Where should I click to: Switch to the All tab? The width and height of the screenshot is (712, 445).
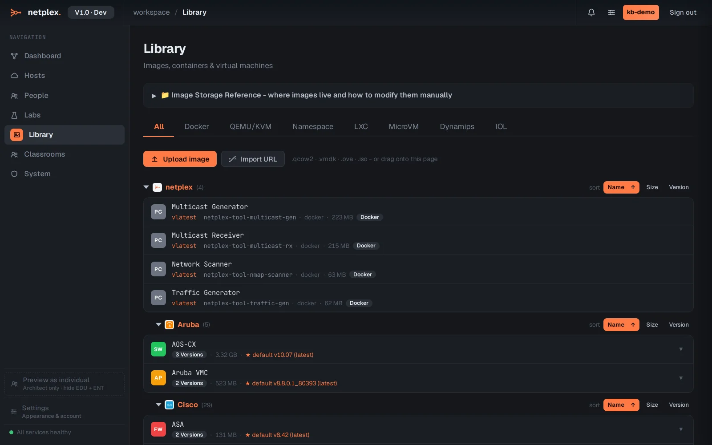[159, 127]
